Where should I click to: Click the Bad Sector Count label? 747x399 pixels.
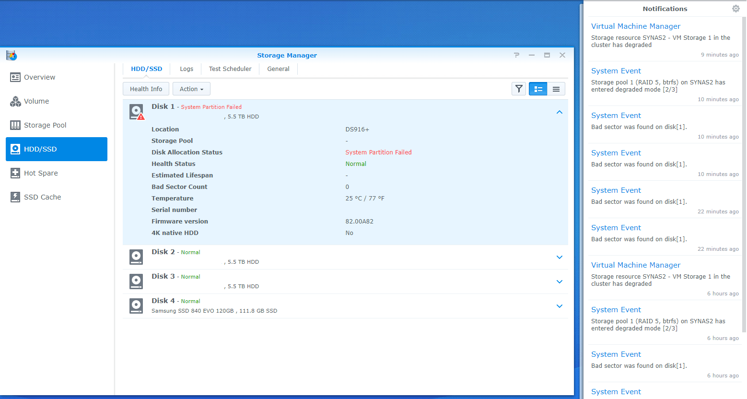pos(179,187)
